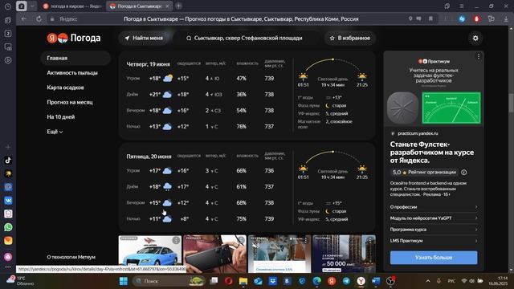Click the browser address bar title

pos(241,19)
